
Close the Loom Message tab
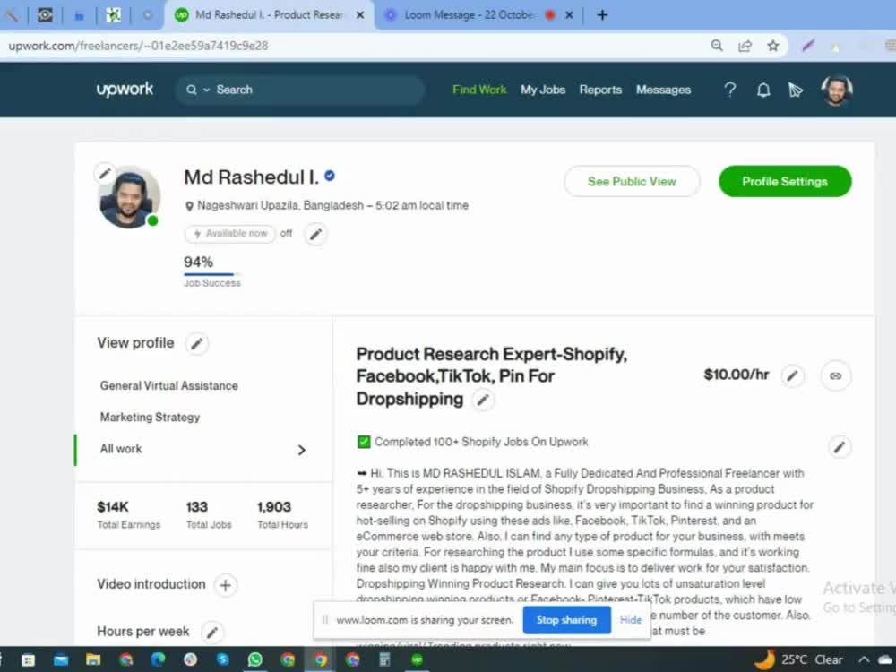point(569,15)
